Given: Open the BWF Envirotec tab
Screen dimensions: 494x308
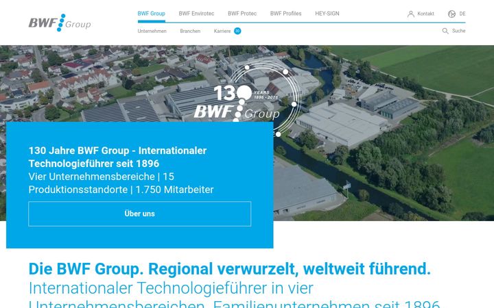Looking at the screenshot, I should click(196, 14).
